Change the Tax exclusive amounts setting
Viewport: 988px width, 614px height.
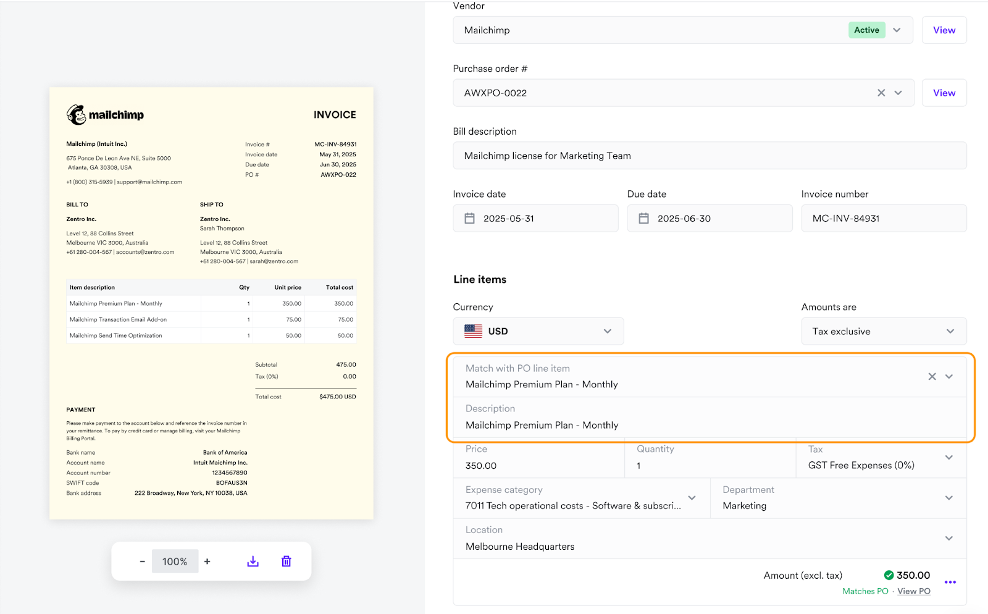coord(883,331)
